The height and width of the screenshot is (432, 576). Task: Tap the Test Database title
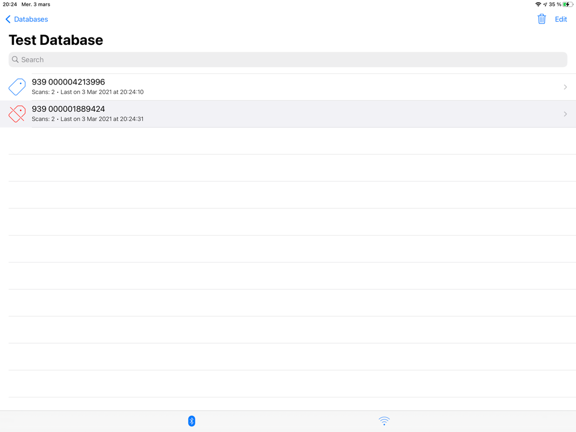coord(56,40)
